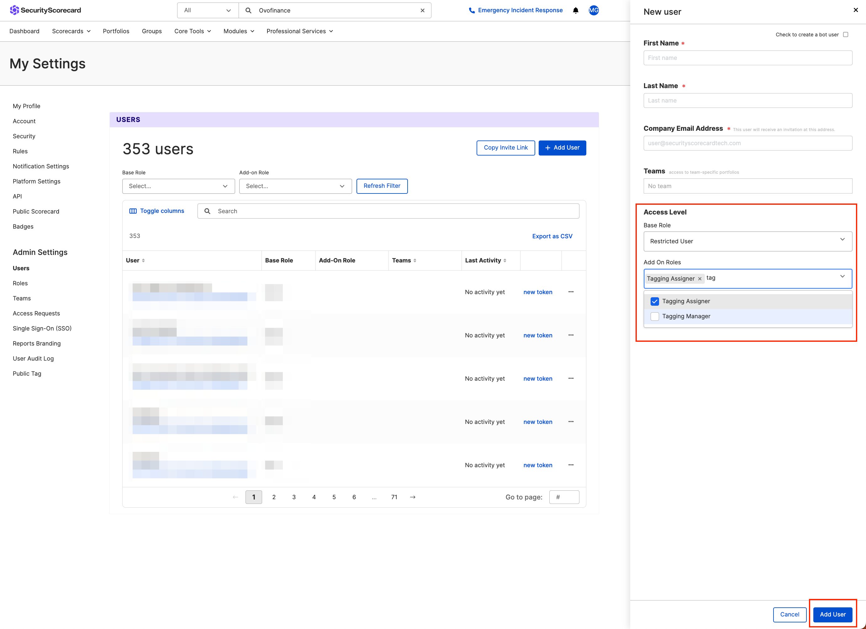
Task: Click the magnifier icon in top search bar
Action: (x=248, y=10)
